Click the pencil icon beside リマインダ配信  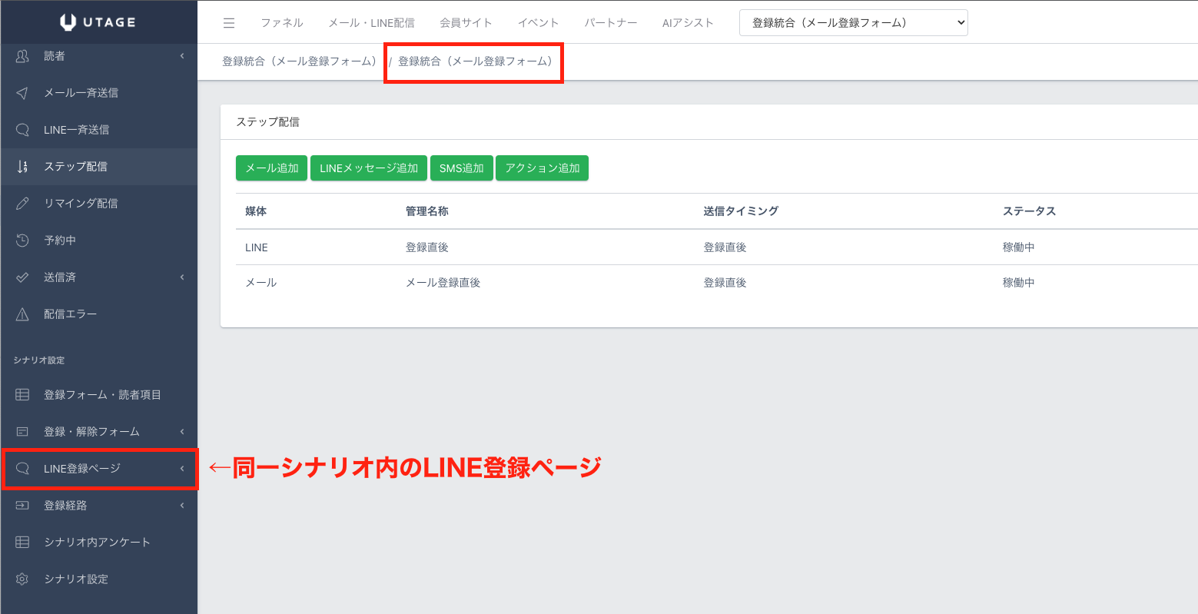click(x=22, y=204)
